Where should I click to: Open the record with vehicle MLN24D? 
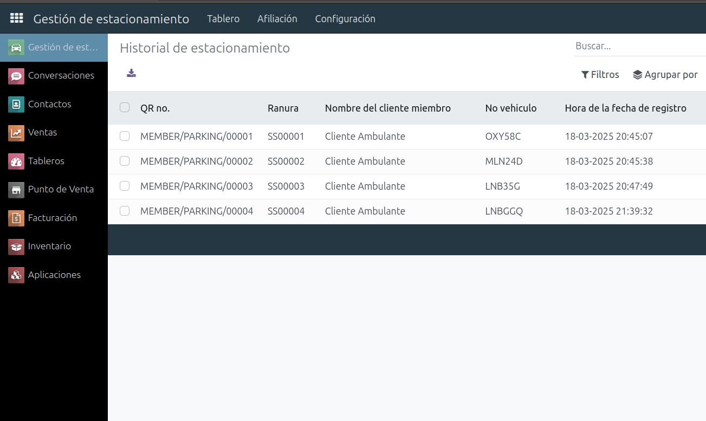tap(504, 161)
